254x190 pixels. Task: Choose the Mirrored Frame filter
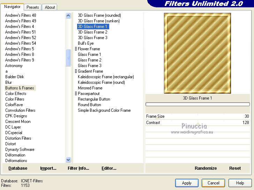point(90,88)
